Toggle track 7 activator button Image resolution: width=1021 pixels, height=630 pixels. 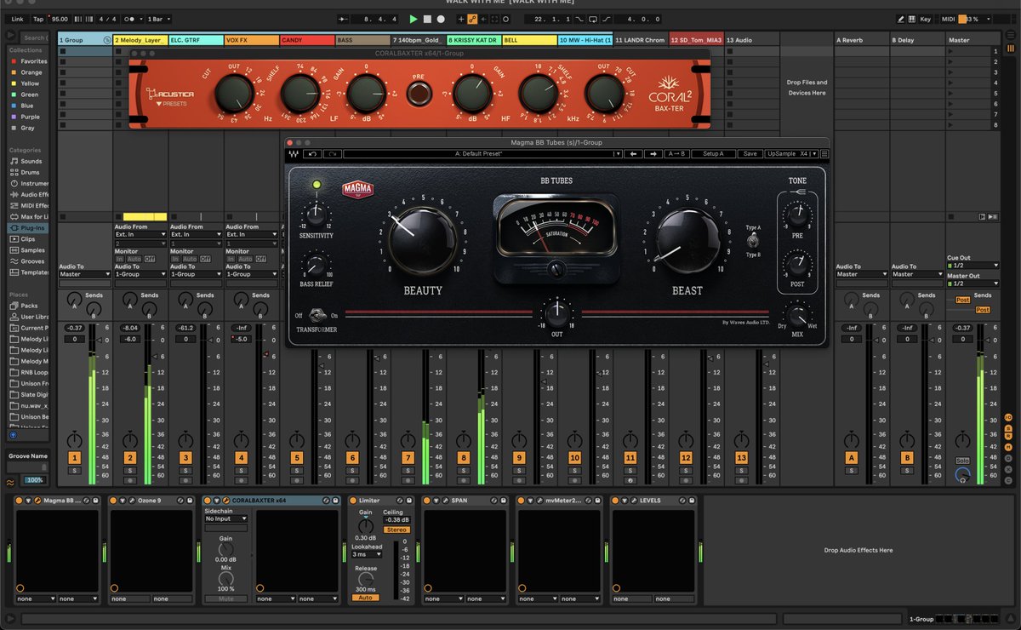[x=408, y=458]
